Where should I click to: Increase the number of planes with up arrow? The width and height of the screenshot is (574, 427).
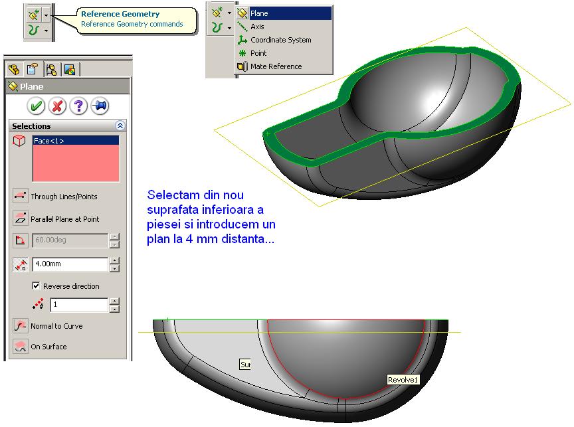(x=114, y=301)
